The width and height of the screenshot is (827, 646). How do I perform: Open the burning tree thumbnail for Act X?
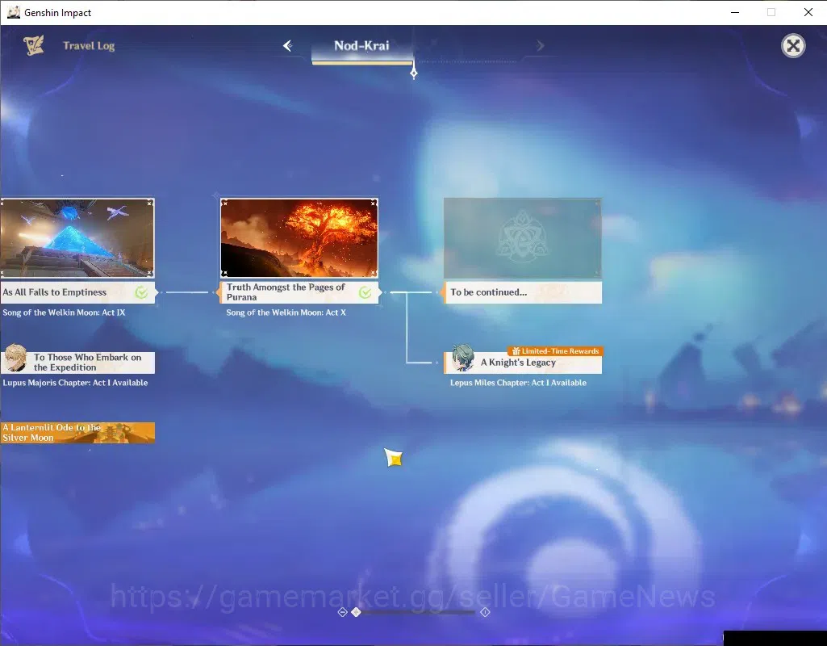click(x=299, y=238)
